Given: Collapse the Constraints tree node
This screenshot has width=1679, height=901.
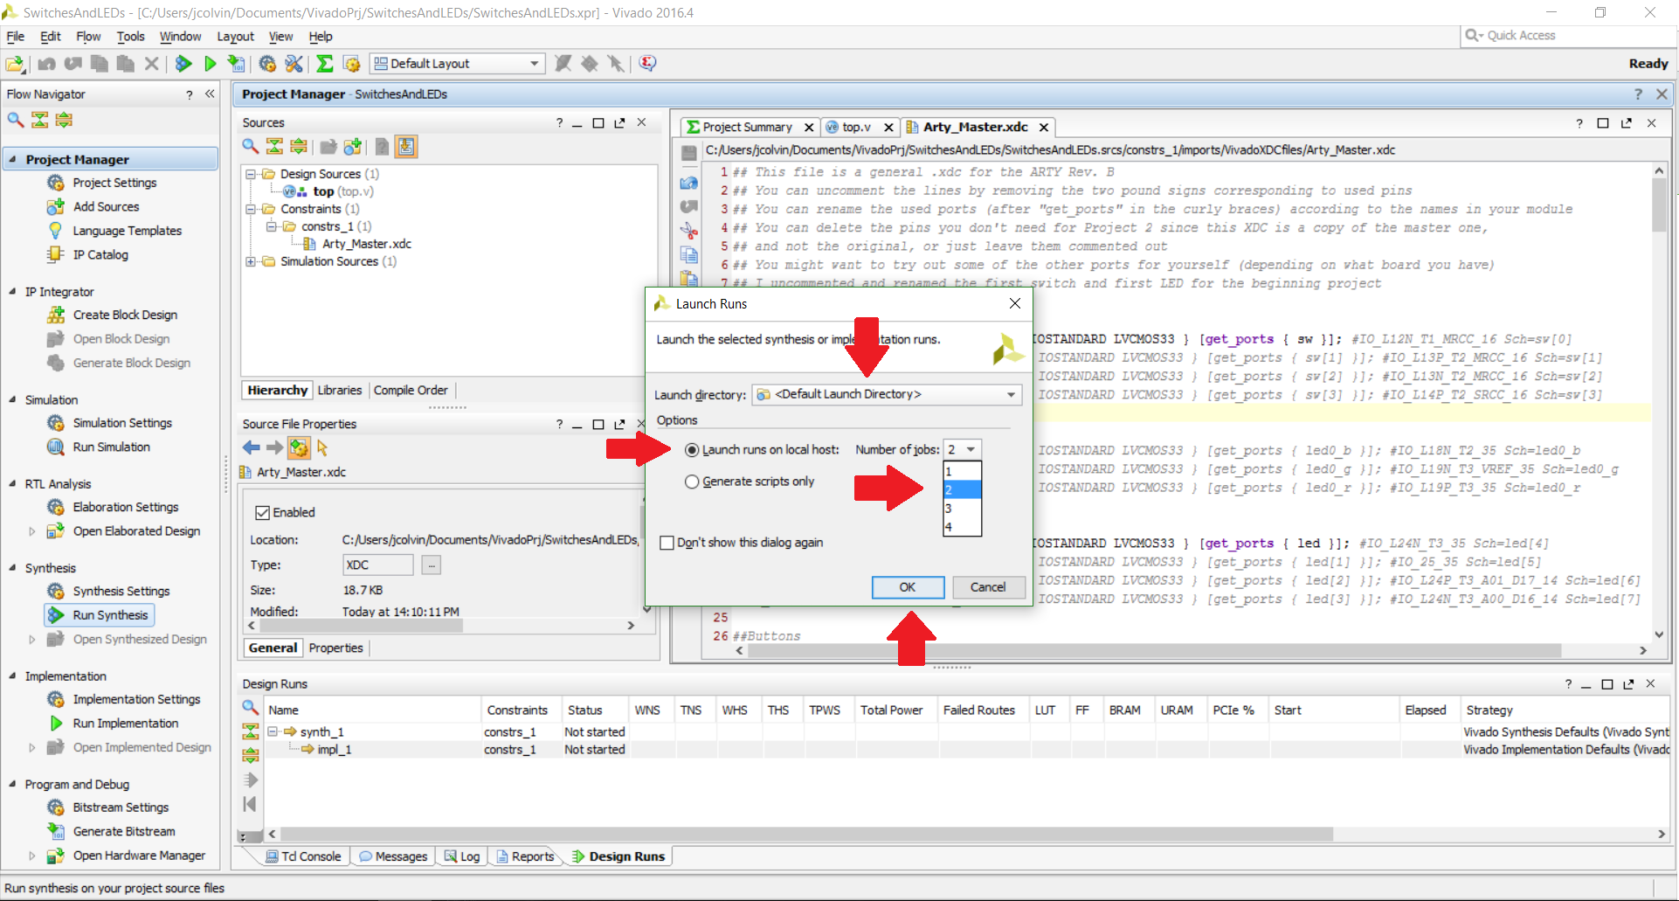Looking at the screenshot, I should (x=251, y=209).
